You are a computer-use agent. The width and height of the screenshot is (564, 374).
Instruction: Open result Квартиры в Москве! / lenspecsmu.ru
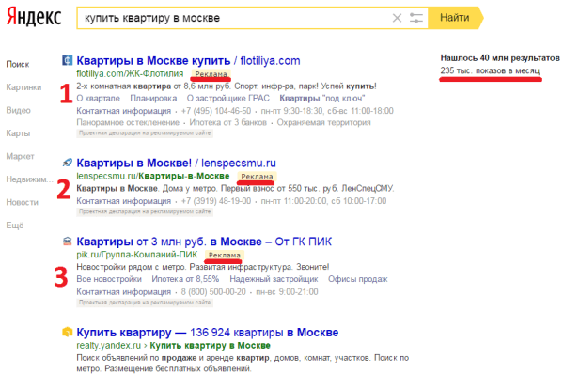(x=177, y=163)
